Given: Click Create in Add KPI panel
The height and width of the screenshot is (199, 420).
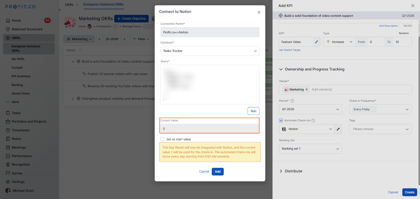Looking at the screenshot, I should pos(409,192).
